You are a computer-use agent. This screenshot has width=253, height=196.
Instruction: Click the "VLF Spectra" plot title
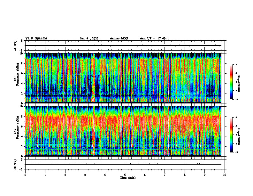(36, 38)
